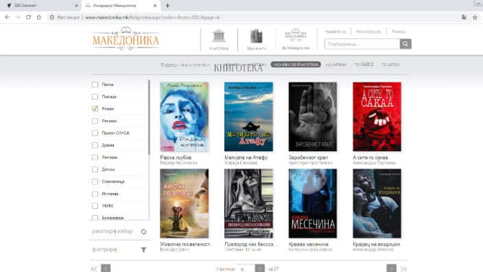Image resolution: width=483 pixels, height=272 pixels.
Task: Click the translate page icon in address bar
Action: [x=464, y=17]
